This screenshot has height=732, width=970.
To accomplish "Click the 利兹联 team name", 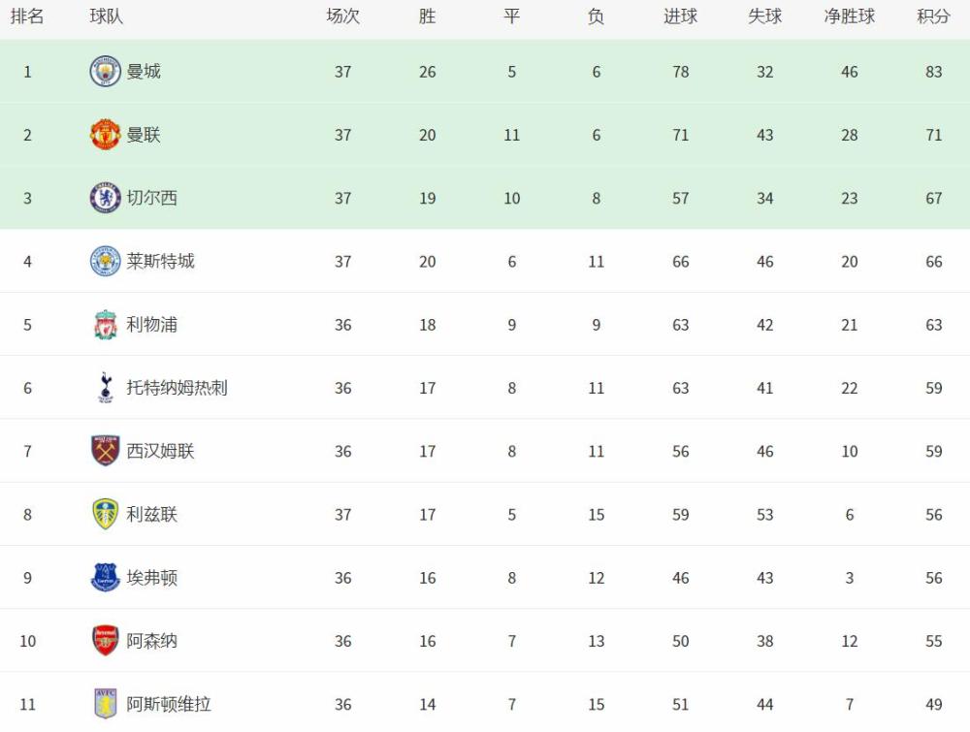I will point(152,515).
